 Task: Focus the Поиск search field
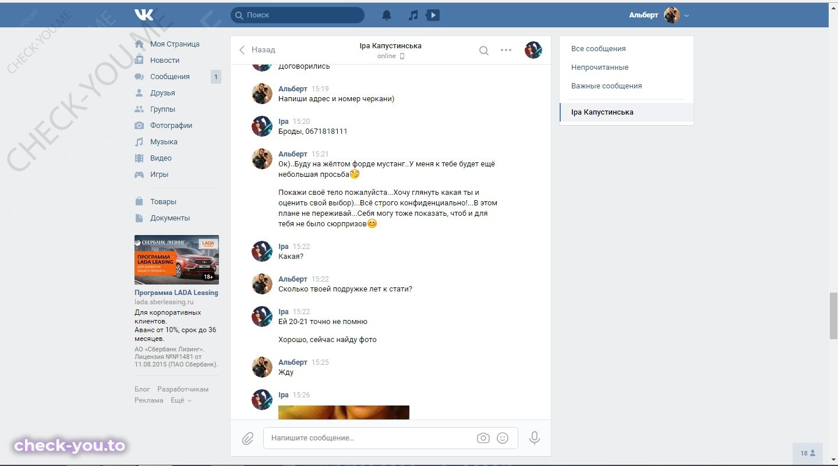pos(298,15)
